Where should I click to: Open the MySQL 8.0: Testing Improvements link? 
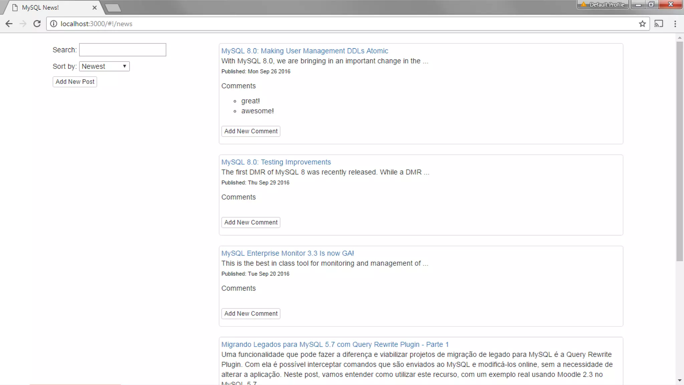point(276,162)
